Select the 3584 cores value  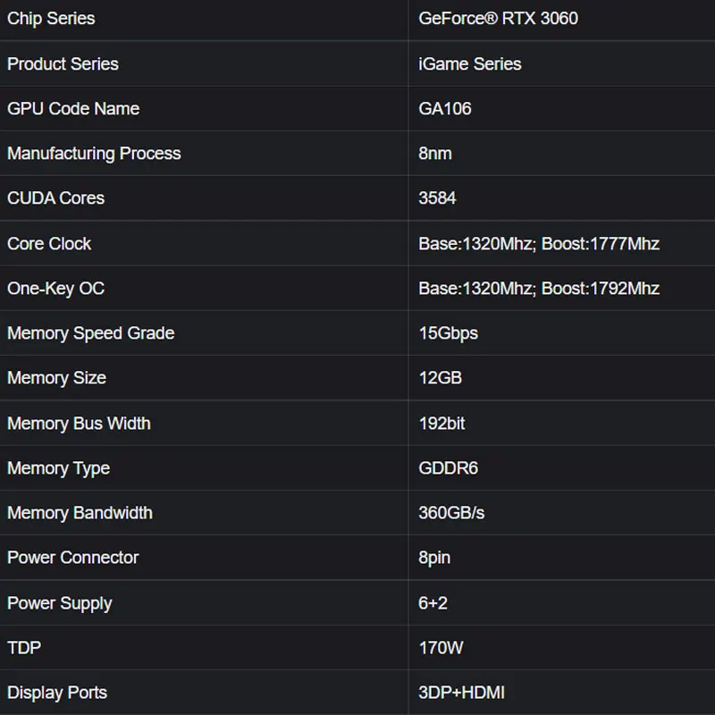(x=437, y=198)
